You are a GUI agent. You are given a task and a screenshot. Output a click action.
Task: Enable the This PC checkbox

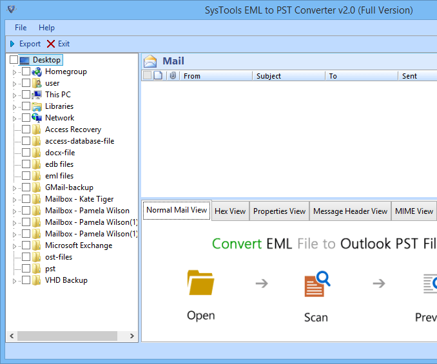(26, 95)
